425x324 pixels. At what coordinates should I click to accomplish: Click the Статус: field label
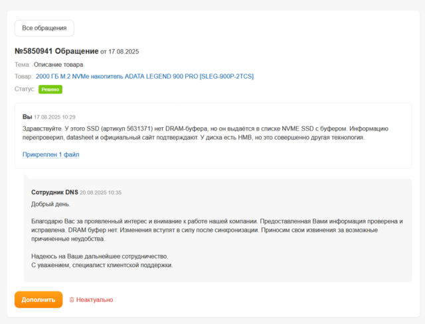pos(25,89)
